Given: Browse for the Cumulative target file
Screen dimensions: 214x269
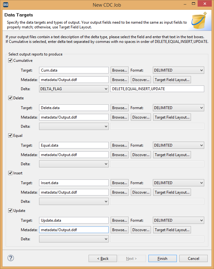Looking at the screenshot, I should tap(119, 70).
